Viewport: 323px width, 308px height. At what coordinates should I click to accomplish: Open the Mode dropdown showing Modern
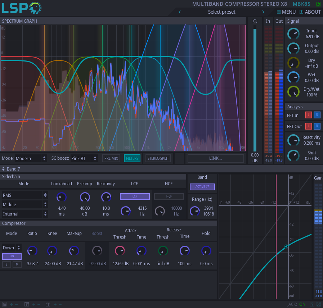30,158
